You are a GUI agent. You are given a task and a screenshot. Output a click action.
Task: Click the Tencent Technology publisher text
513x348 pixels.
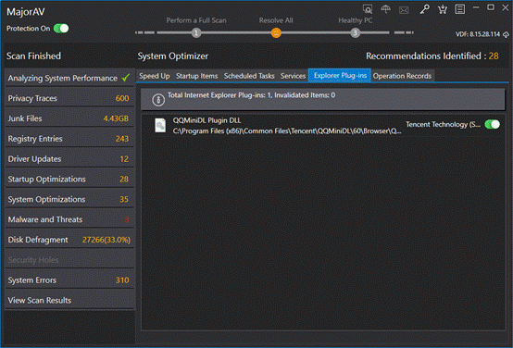pos(443,124)
